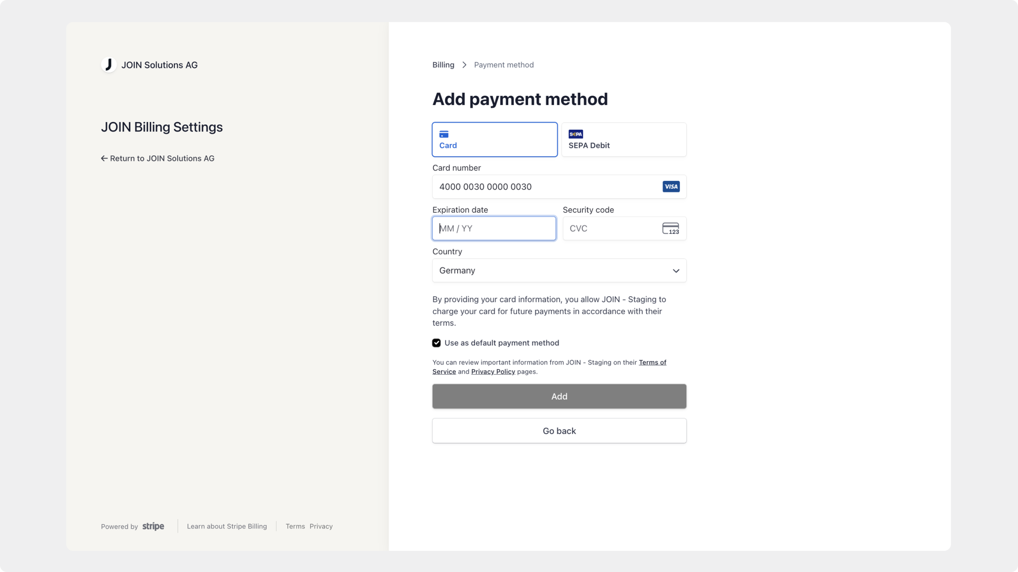
Task: Click the breadcrumb chevron after Billing
Action: coord(464,65)
